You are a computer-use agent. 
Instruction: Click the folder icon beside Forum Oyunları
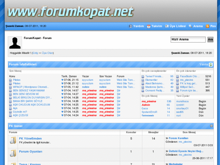(x=13, y=153)
